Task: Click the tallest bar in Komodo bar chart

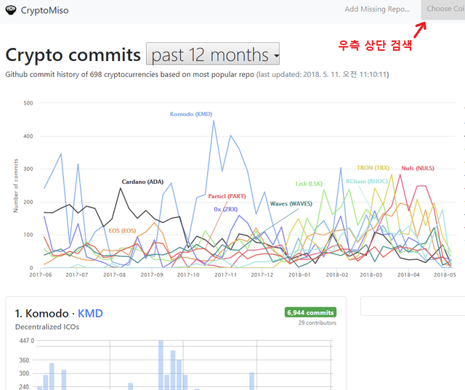Action: click(x=161, y=365)
